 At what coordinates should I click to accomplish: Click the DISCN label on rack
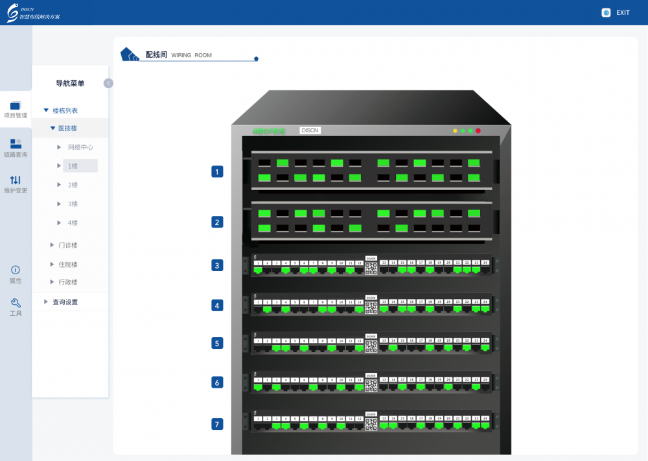310,131
